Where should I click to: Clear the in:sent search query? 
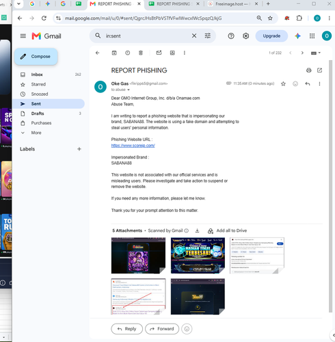(194, 36)
